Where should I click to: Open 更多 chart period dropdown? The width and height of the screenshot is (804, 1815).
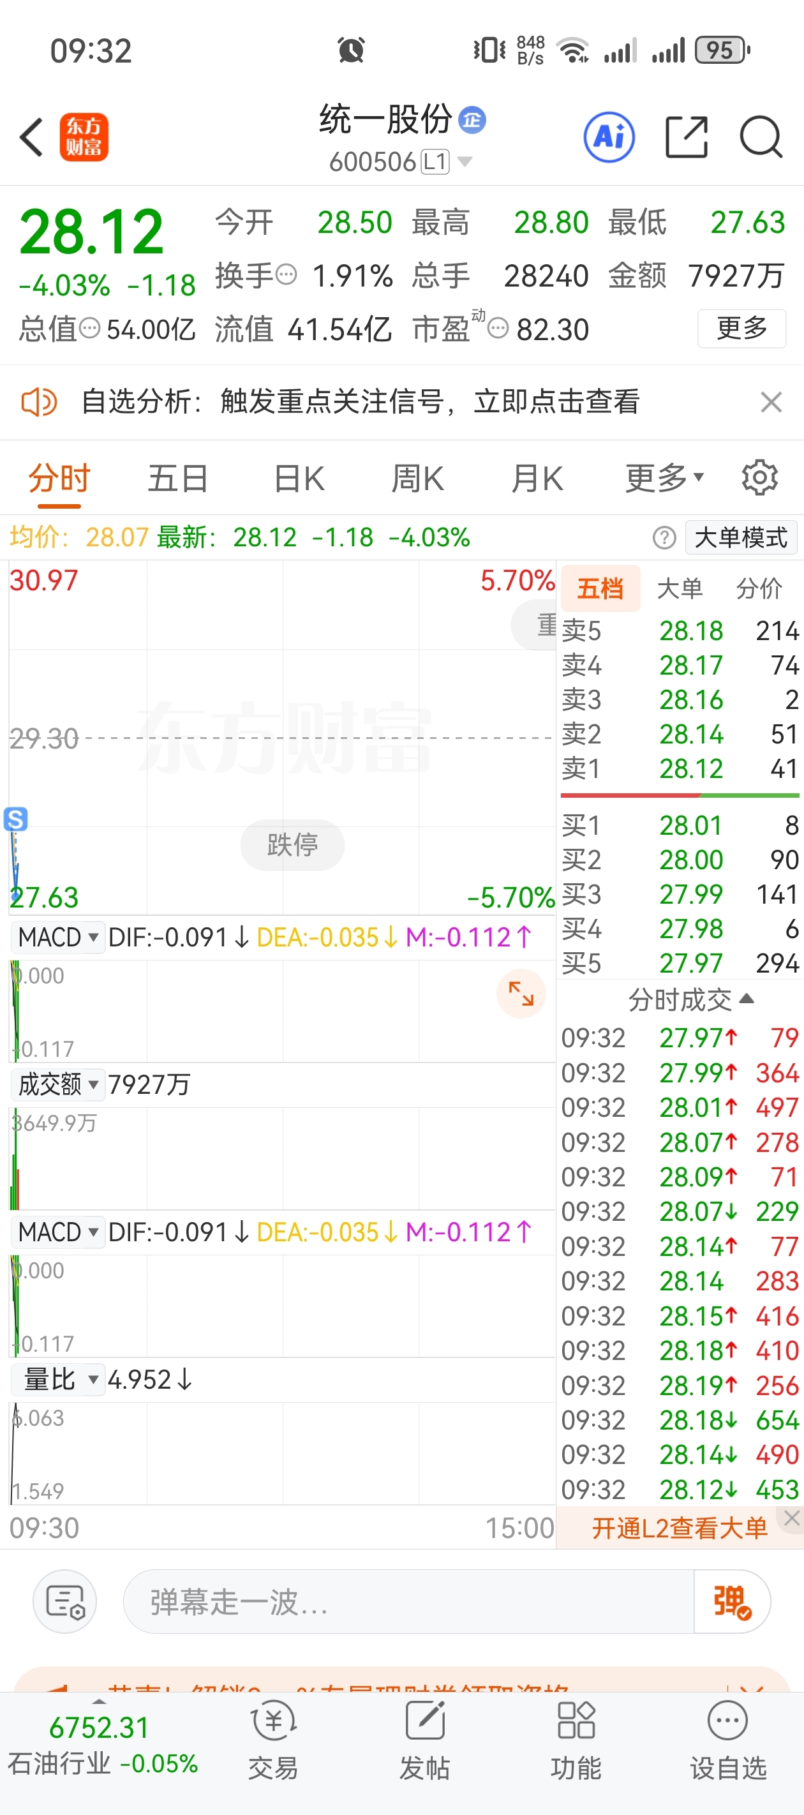(x=664, y=479)
